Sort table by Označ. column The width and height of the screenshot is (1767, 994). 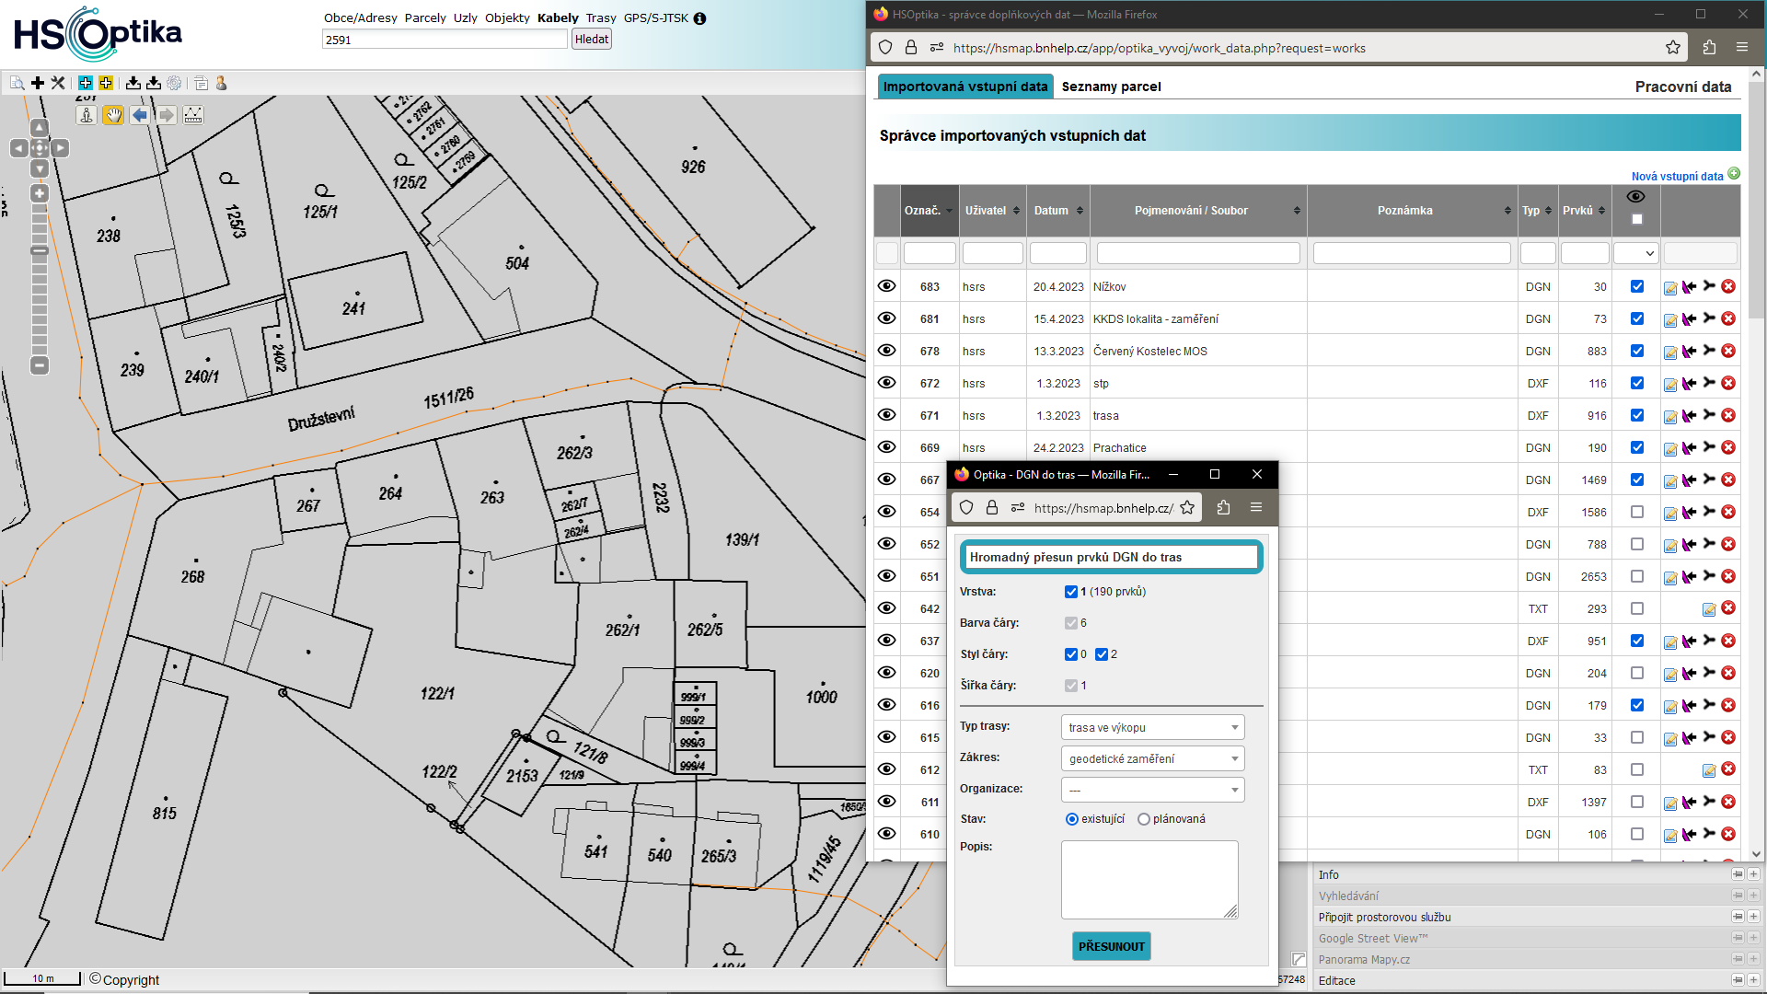(929, 211)
